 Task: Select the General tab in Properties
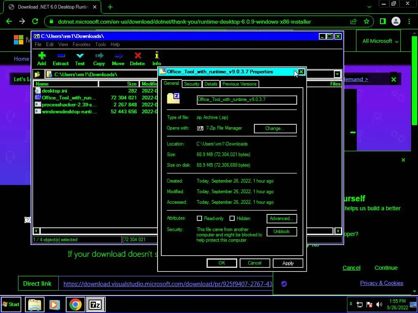171,83
